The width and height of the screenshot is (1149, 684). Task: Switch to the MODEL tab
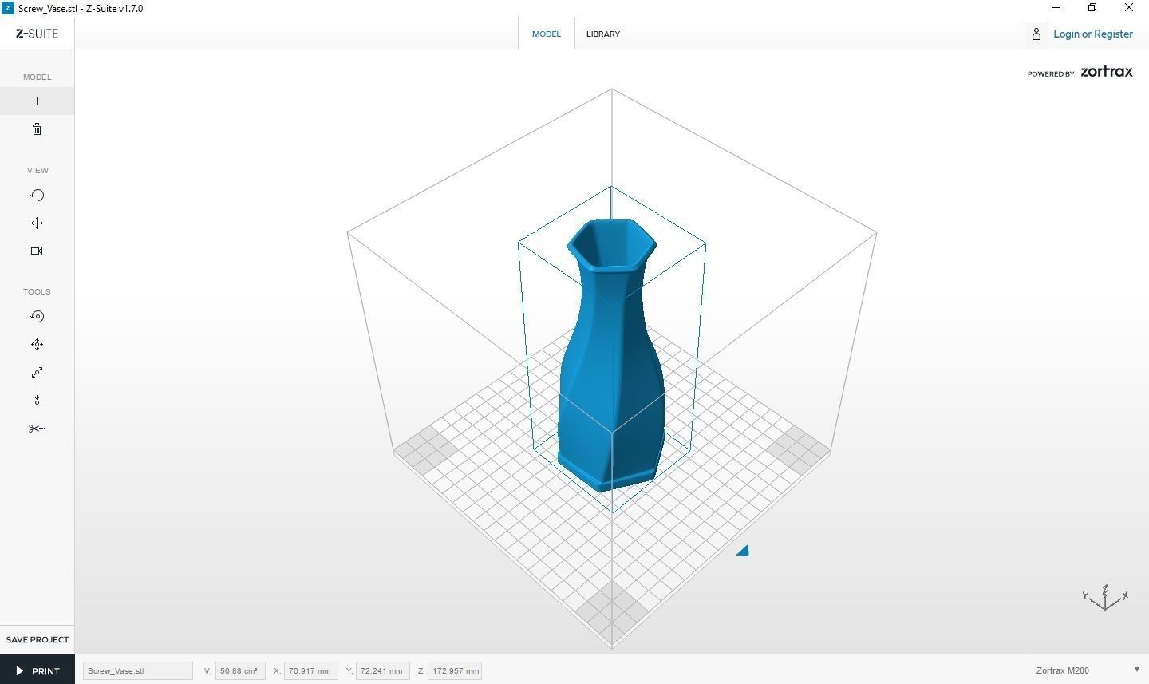547,34
